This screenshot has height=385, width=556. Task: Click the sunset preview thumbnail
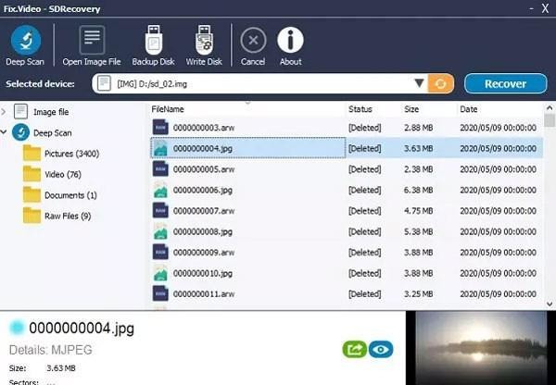point(480,347)
